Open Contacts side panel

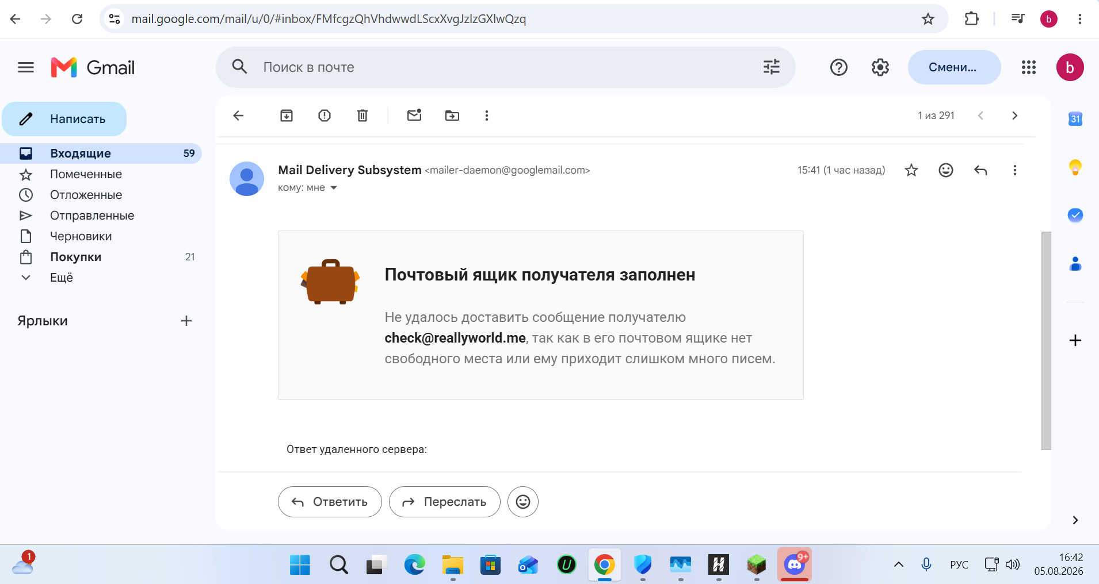click(x=1075, y=264)
